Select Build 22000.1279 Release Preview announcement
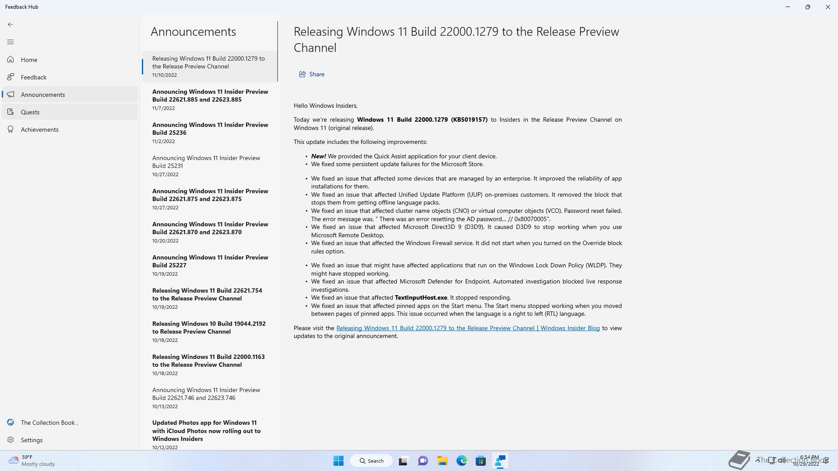The image size is (838, 471). 209,66
